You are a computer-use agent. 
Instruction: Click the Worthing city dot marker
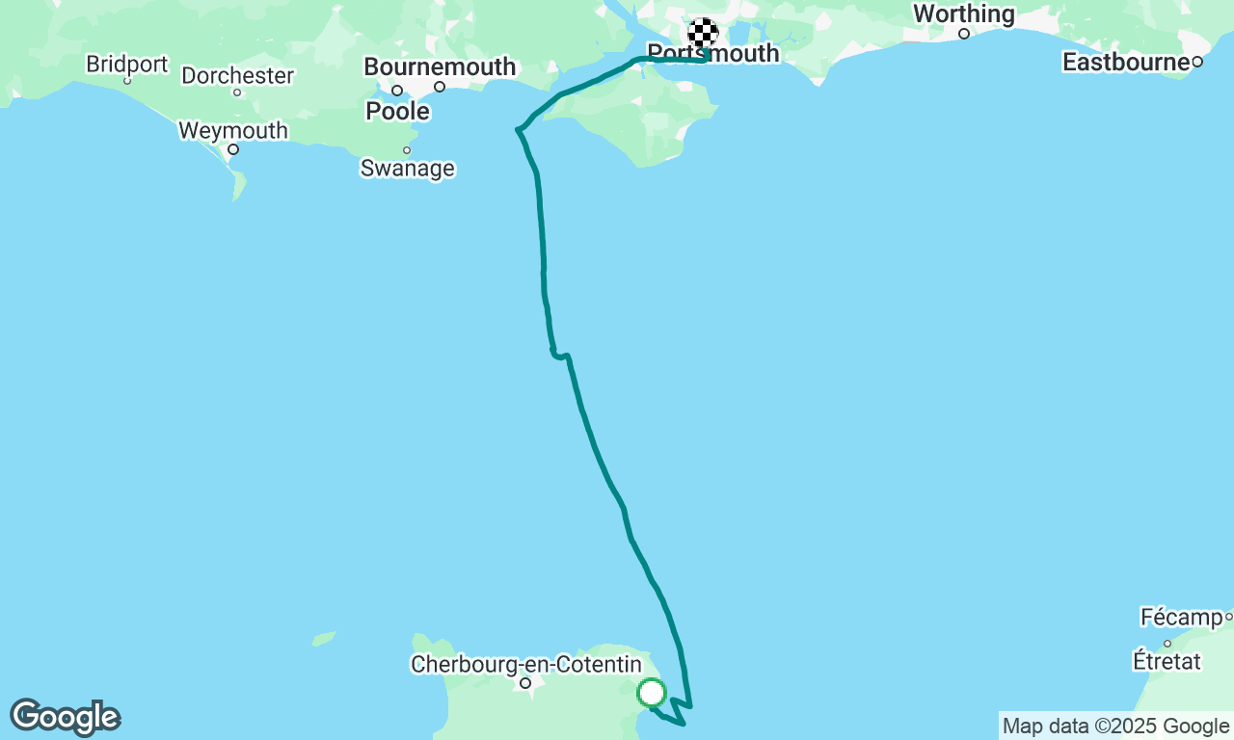point(963,34)
